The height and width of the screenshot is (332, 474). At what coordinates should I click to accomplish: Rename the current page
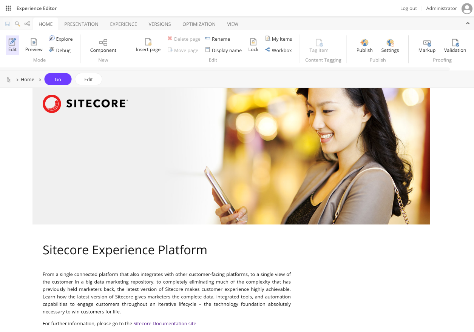click(x=218, y=39)
